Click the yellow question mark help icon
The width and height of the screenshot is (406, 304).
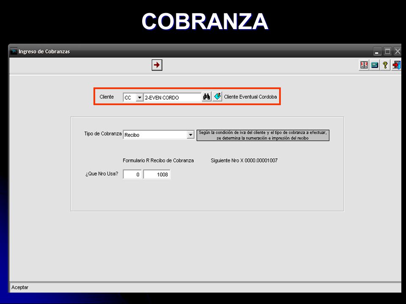point(385,65)
